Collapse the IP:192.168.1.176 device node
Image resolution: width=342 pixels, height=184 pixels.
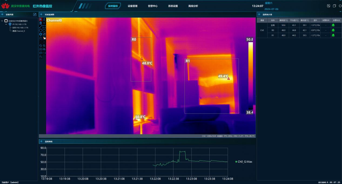point(6,24)
